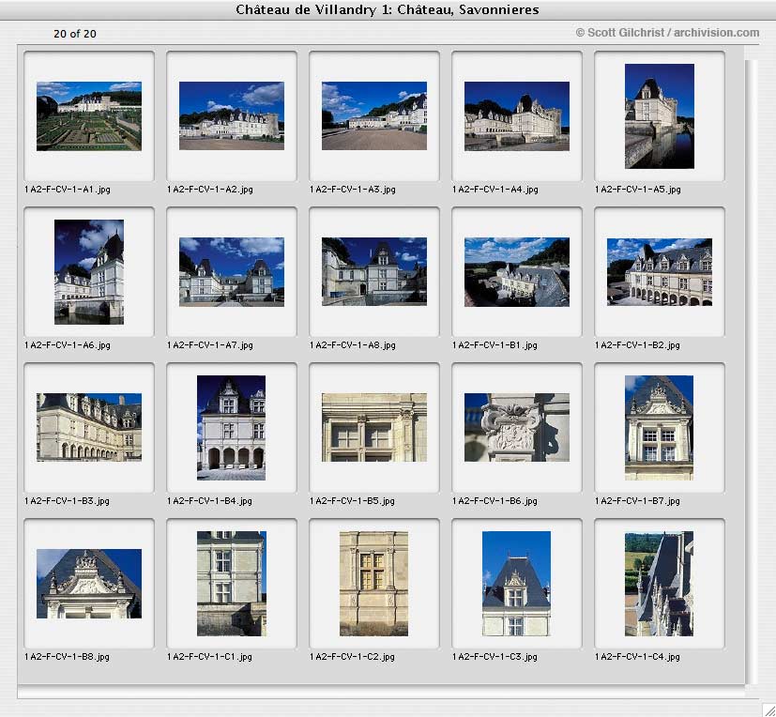Click the Scott Gilchrist archivision.com credit
This screenshot has width=776, height=717.
[667, 33]
